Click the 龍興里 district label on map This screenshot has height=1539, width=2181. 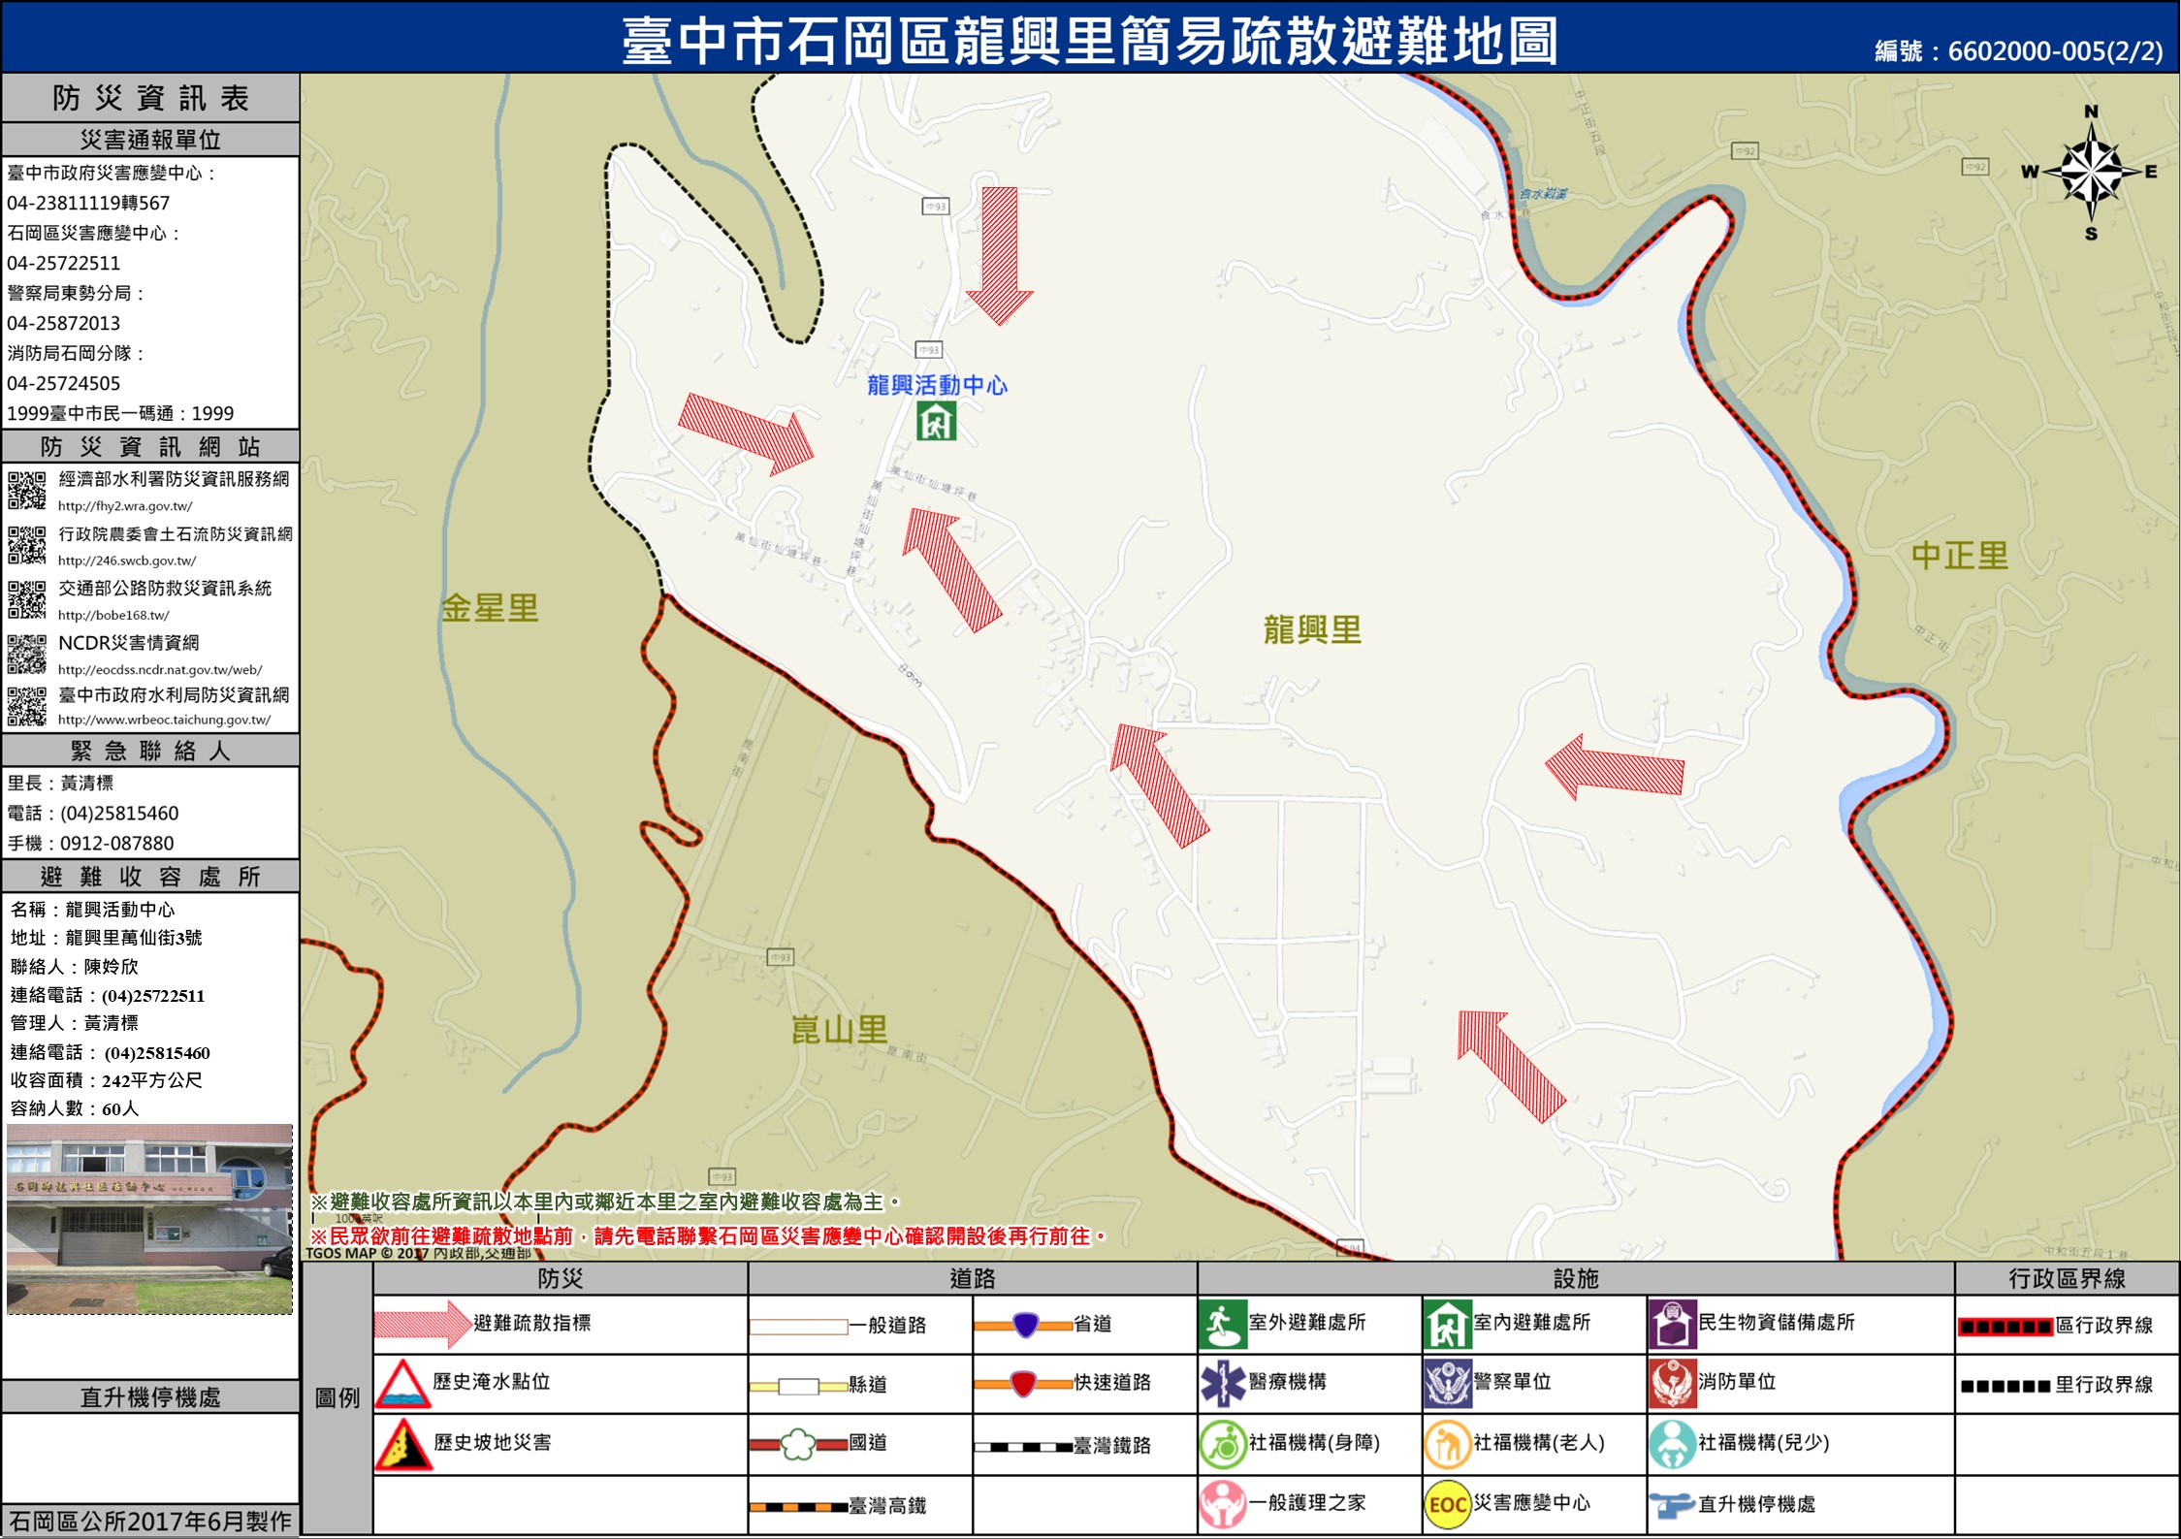coord(1311,630)
